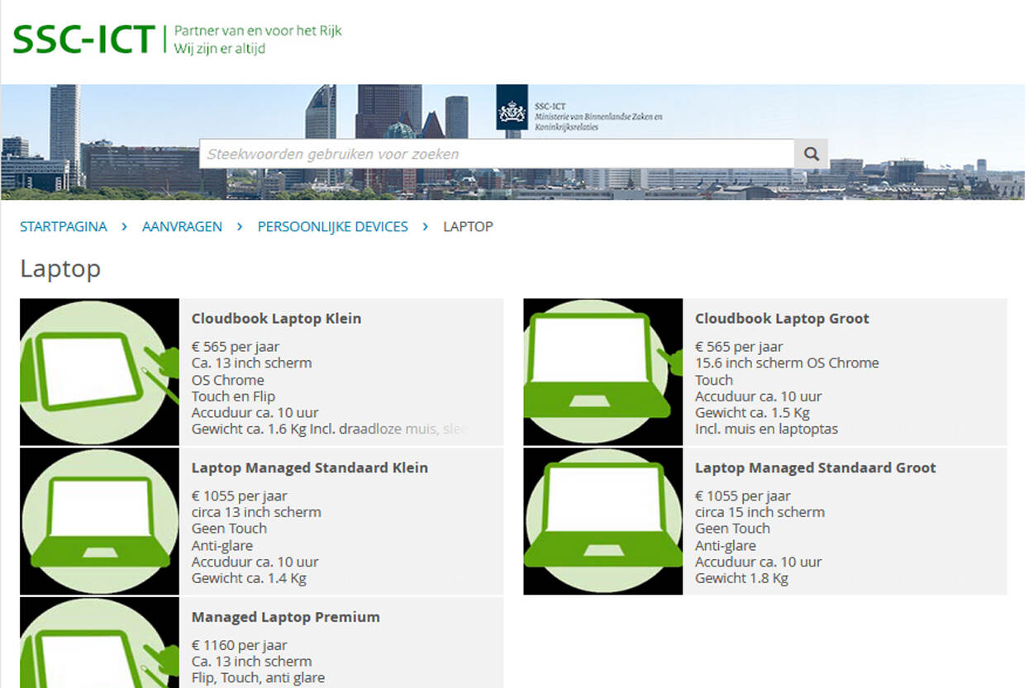The width and height of the screenshot is (1033, 688).
Task: Click the Rijksoverheid crest emblem in banner
Action: (512, 107)
